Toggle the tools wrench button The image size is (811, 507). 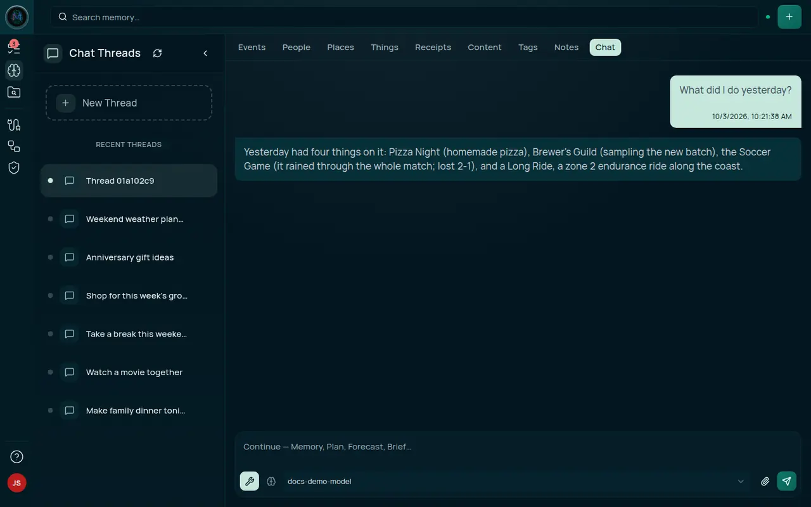pos(250,481)
